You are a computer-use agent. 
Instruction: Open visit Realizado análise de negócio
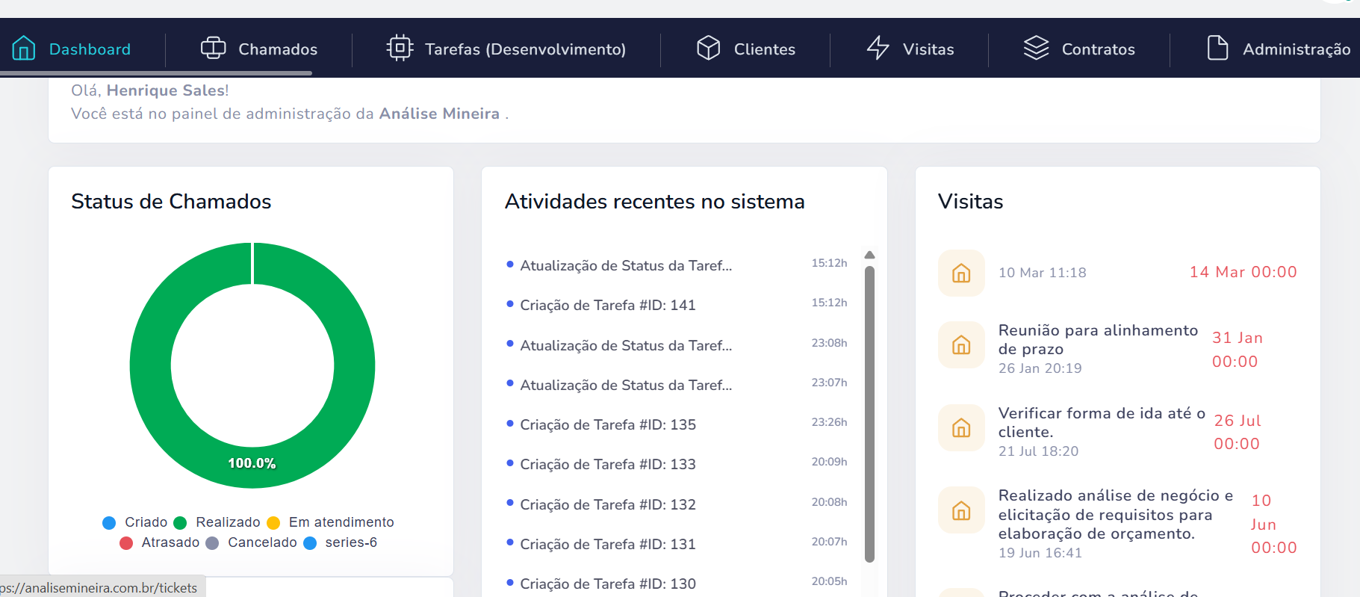coord(1116,514)
